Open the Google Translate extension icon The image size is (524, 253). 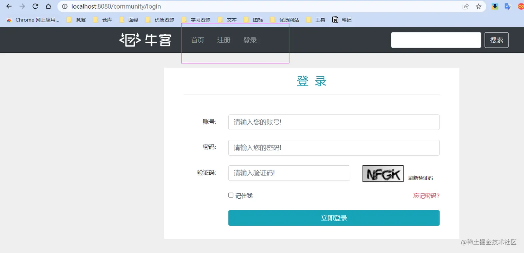point(508,6)
